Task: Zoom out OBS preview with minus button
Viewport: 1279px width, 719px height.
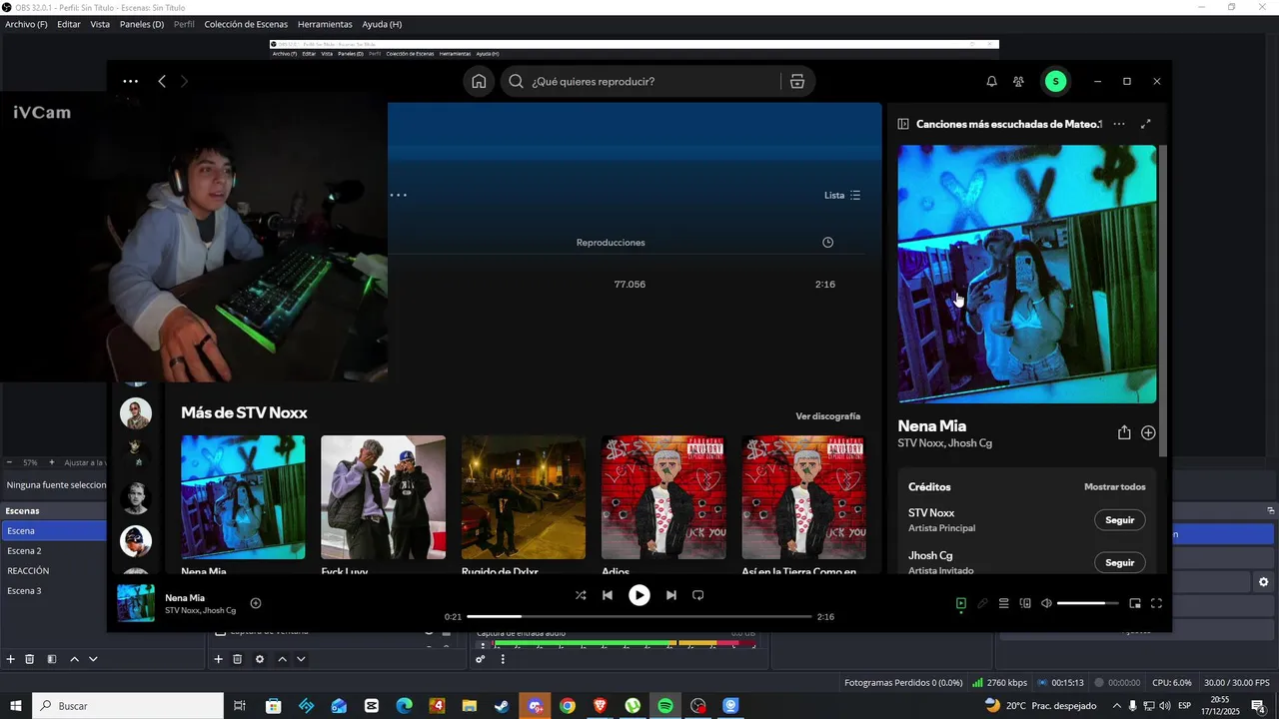Action: 10,462
